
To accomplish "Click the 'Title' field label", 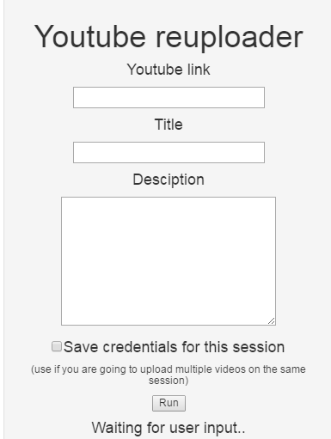I will [x=169, y=125].
